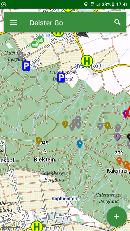Screen dimensions: 130x231
Task: Select the blue map marker
Action: pos(79,144)
